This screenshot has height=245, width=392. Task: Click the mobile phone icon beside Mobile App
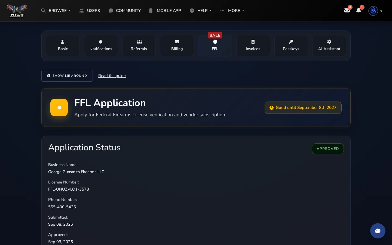coord(151,11)
